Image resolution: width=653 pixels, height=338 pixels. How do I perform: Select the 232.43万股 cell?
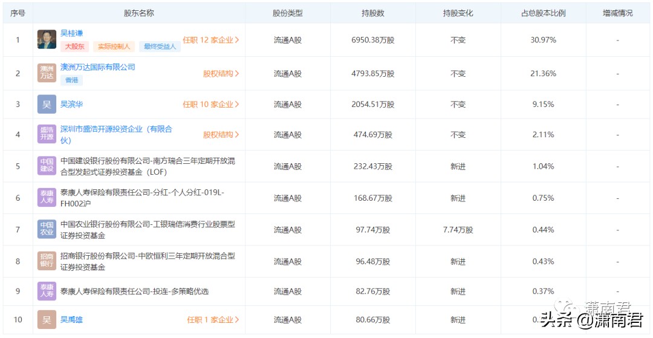[x=372, y=166]
